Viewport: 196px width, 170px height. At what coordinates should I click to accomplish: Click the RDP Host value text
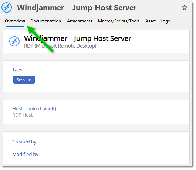pos(23,115)
